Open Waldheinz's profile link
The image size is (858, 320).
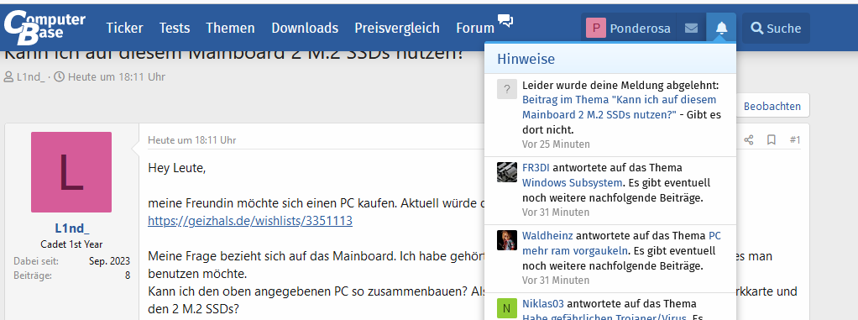[x=547, y=236]
